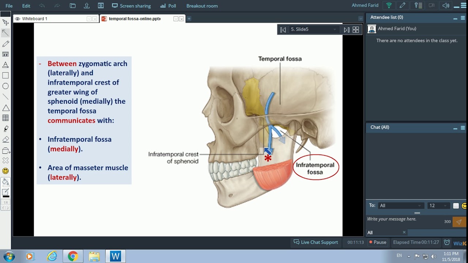468x263 pixels.
Task: Open the chat font size 12 dropdown
Action: (438, 206)
